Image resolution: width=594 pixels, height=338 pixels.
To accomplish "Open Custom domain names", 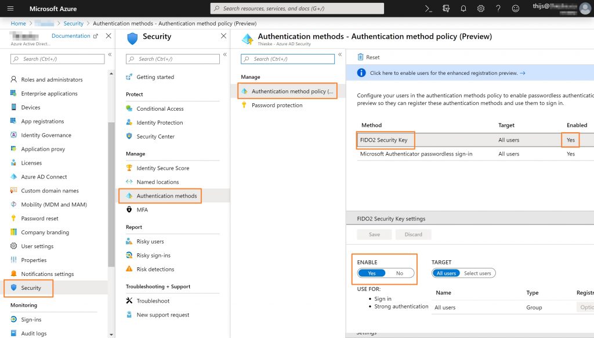I will pyautogui.click(x=50, y=191).
